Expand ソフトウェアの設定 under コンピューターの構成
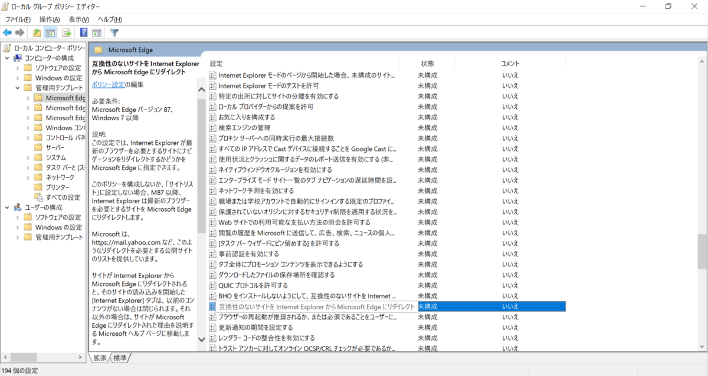This screenshot has height=376, width=708. 17,68
